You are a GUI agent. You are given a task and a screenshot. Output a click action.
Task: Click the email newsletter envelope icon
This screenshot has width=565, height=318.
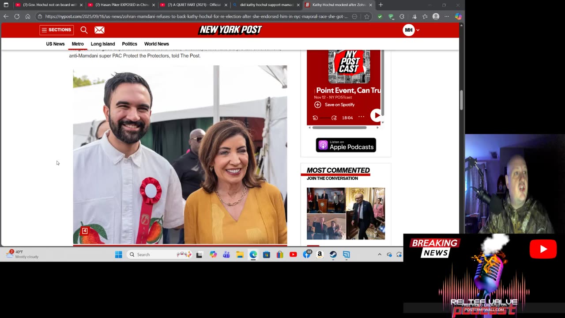(x=99, y=30)
